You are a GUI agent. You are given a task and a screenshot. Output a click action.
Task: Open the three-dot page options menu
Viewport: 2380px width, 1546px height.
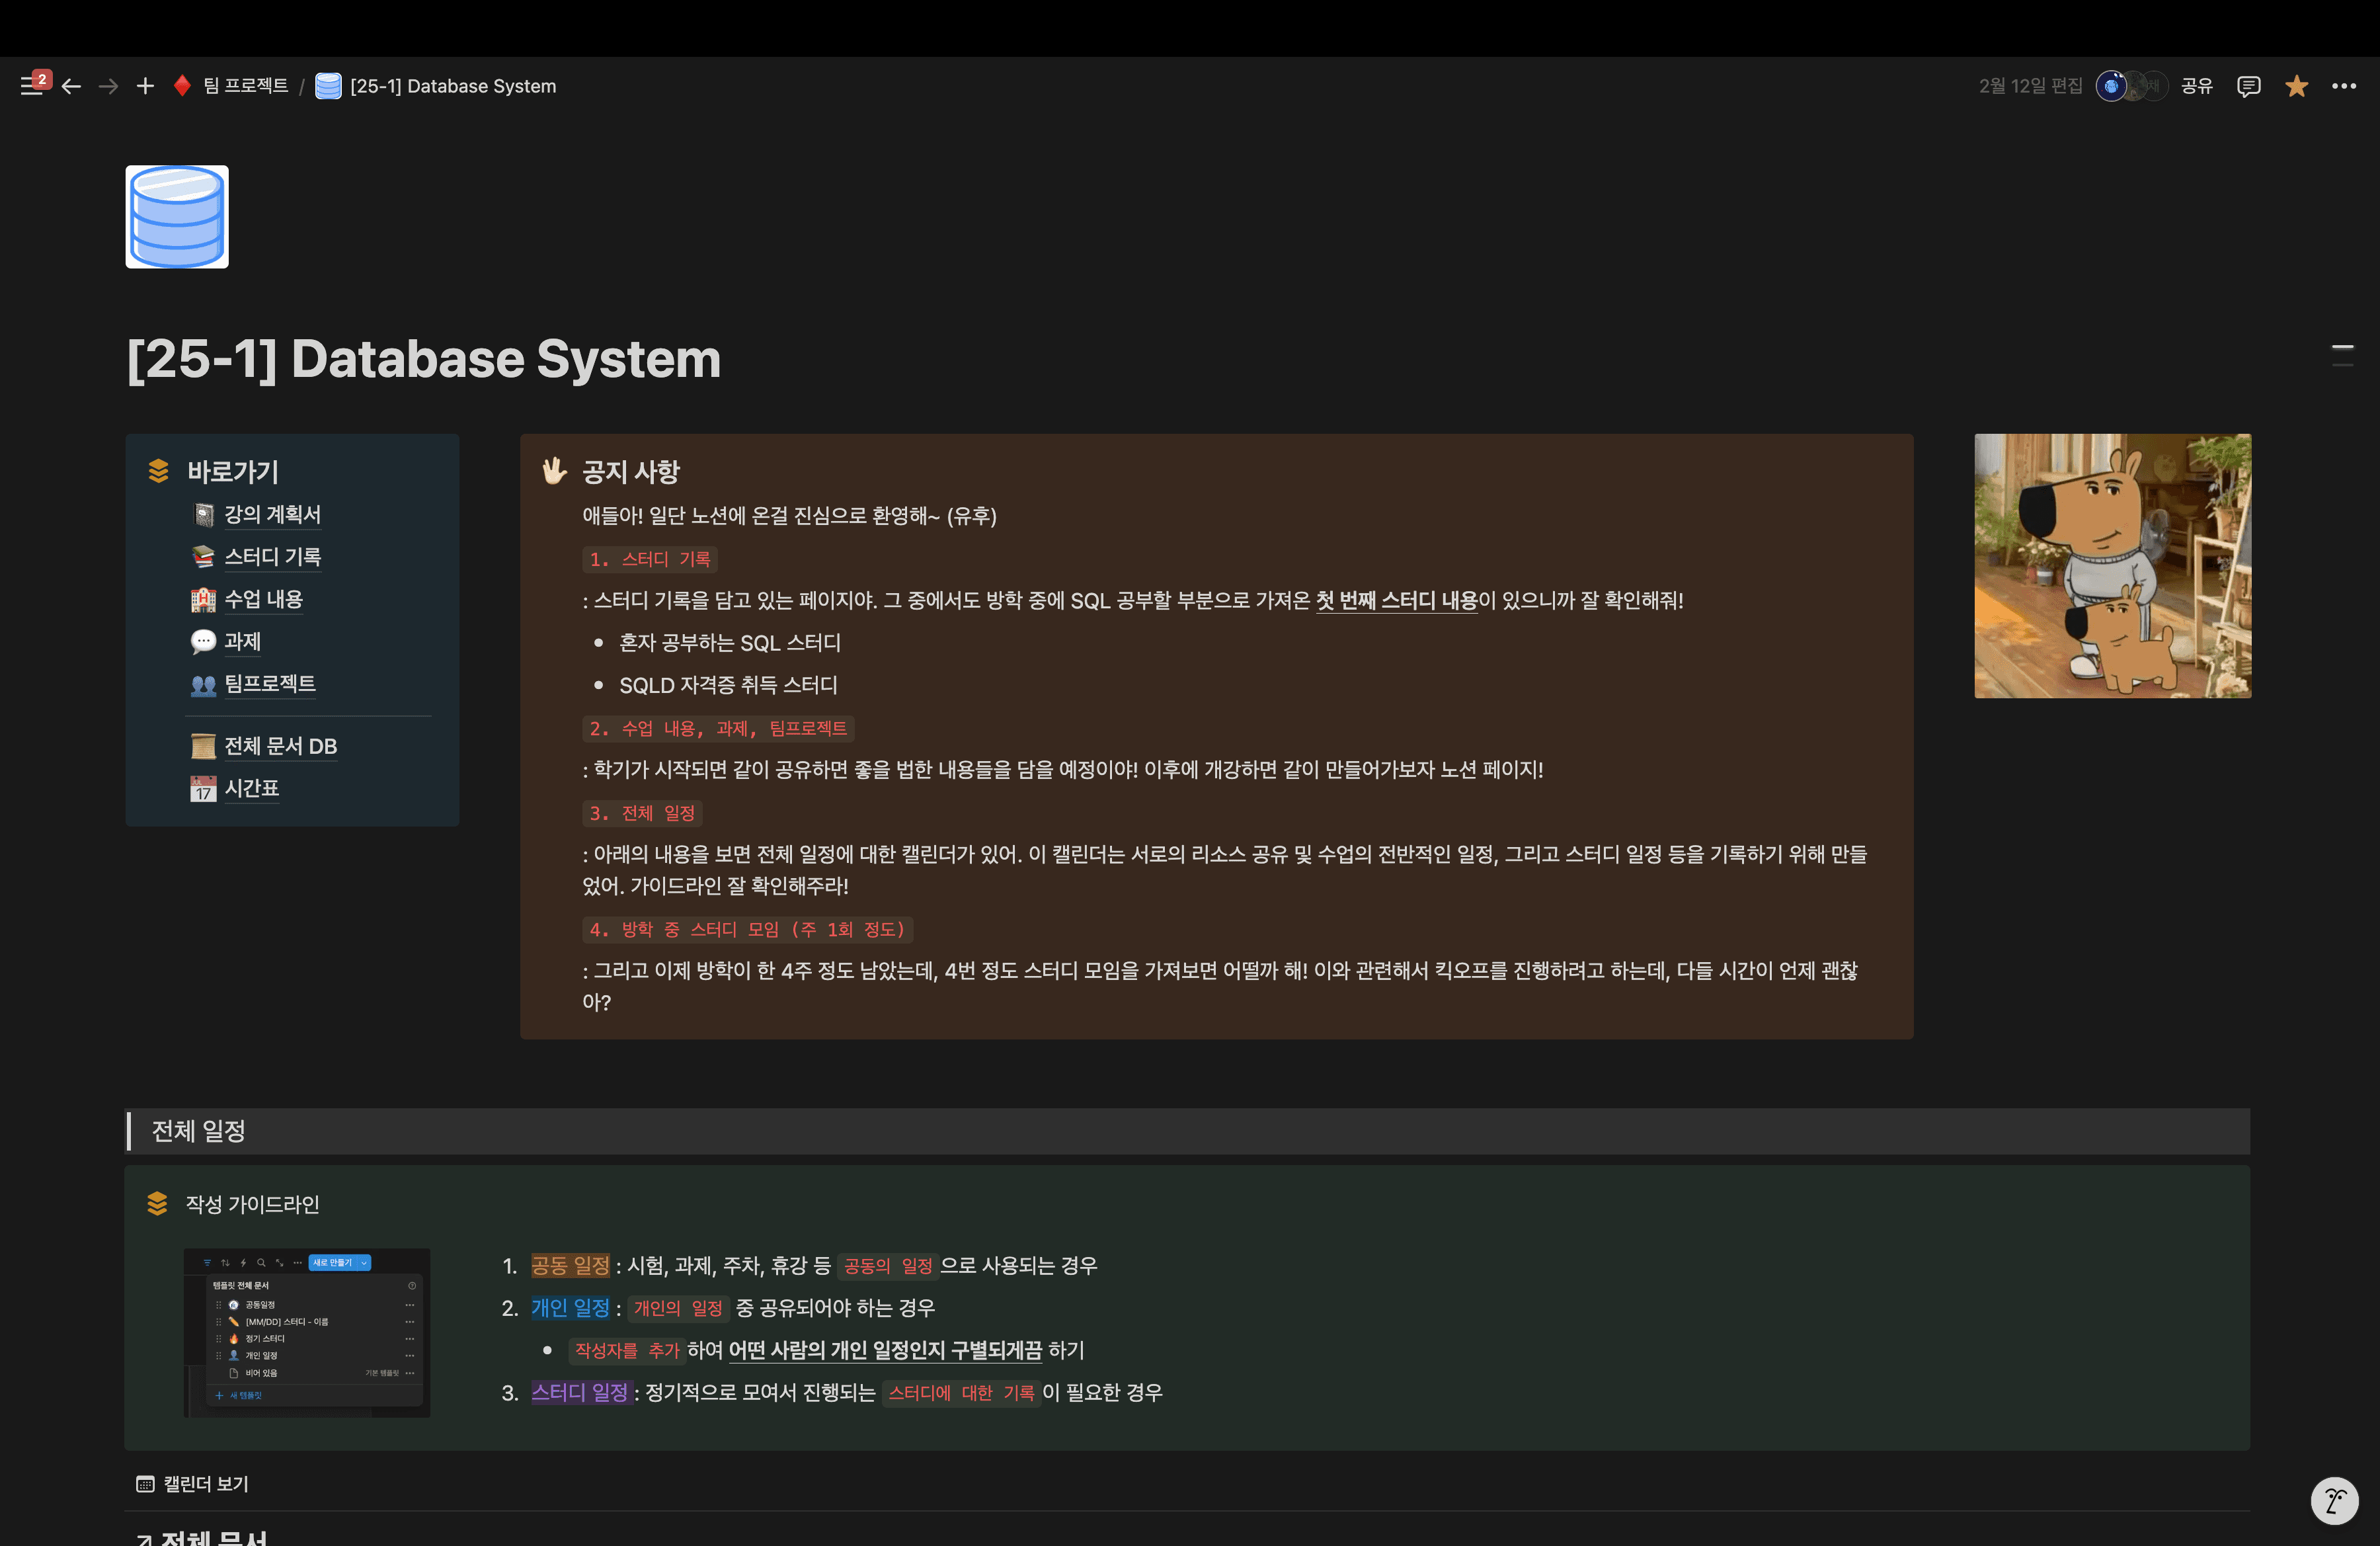tap(2344, 87)
